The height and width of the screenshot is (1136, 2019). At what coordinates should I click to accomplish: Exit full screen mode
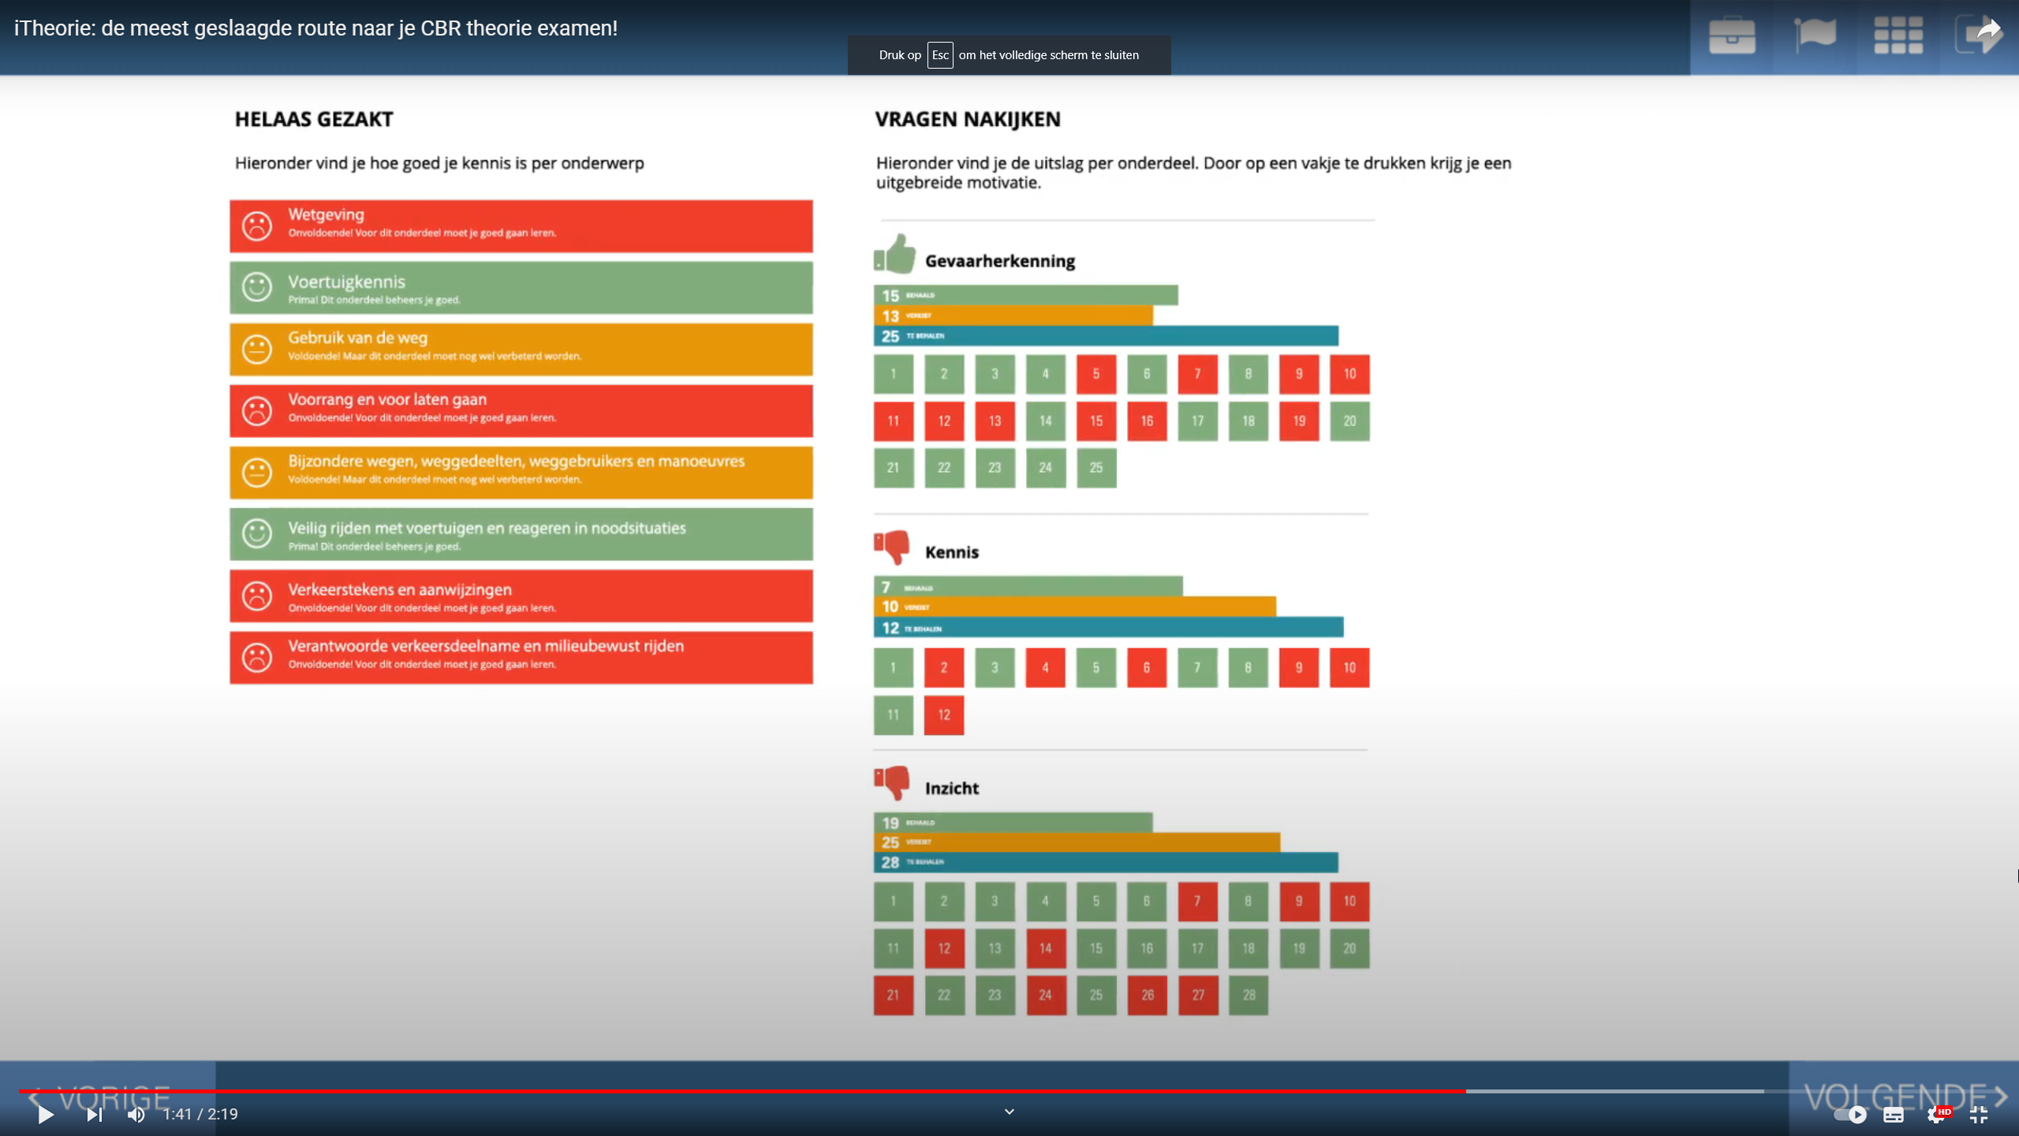click(x=1979, y=1114)
